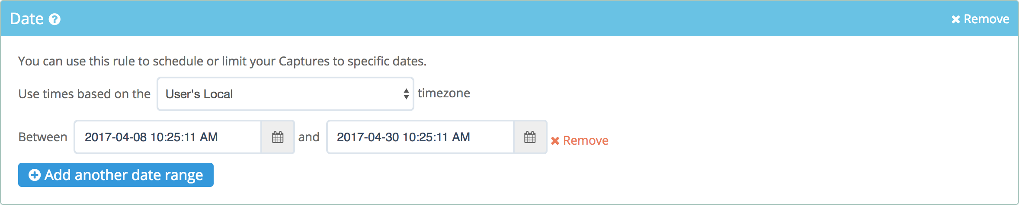Click the orange X icon beside date range

coord(555,141)
